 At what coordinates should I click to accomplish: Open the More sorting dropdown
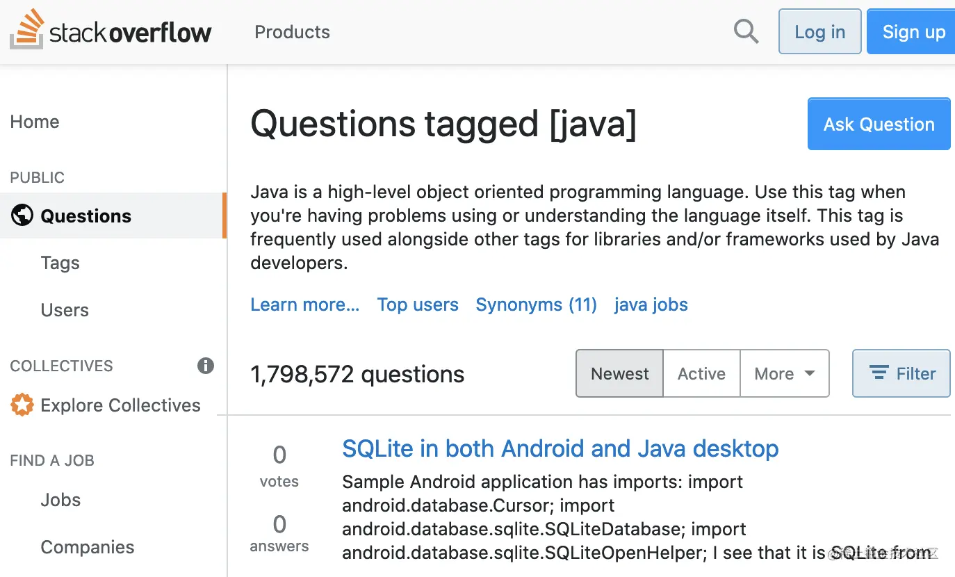point(784,373)
